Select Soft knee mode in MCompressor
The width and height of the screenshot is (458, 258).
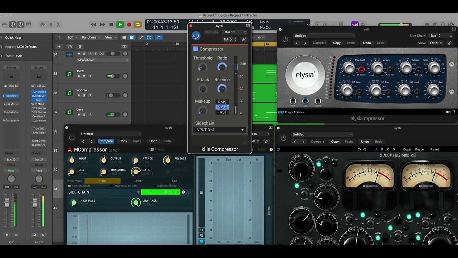[175, 181]
